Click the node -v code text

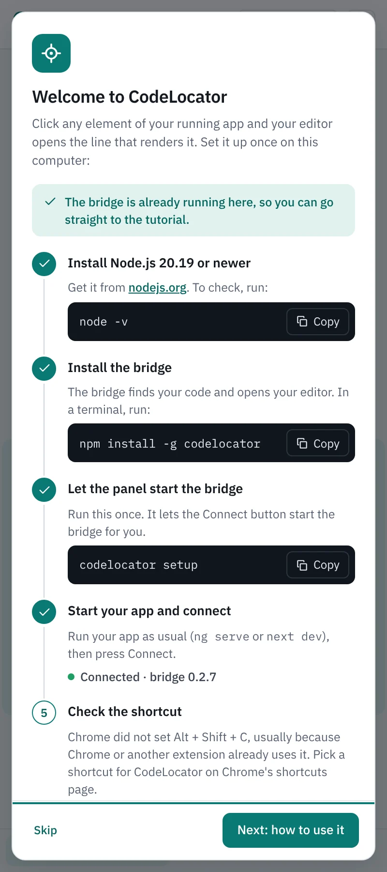(104, 322)
